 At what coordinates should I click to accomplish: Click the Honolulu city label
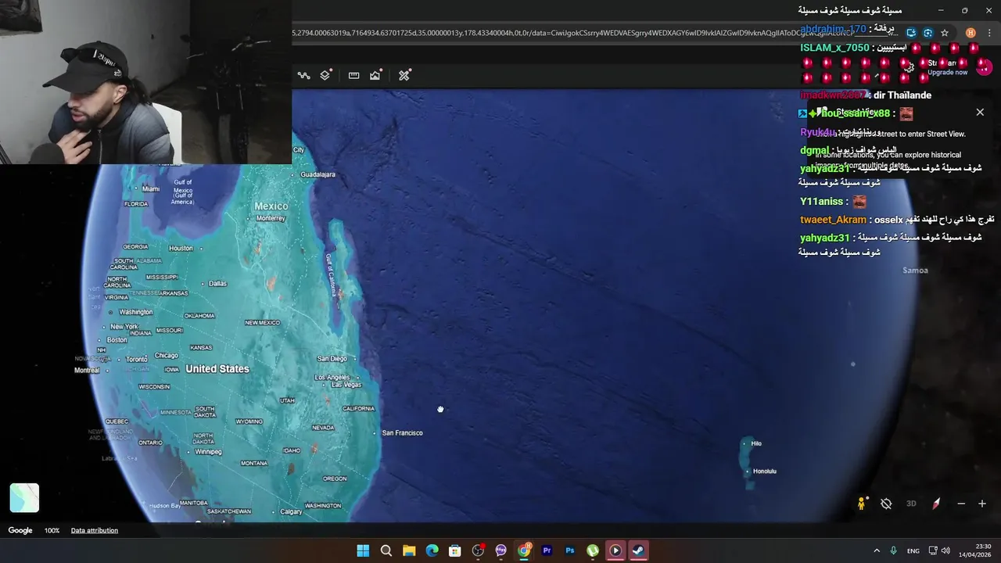pyautogui.click(x=765, y=472)
